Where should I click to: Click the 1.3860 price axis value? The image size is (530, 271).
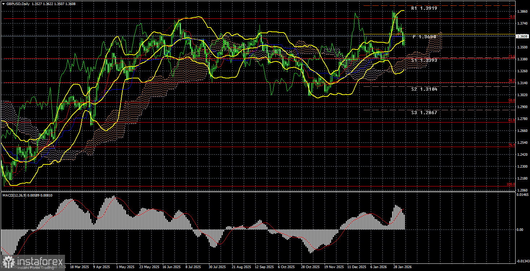click(x=522, y=12)
